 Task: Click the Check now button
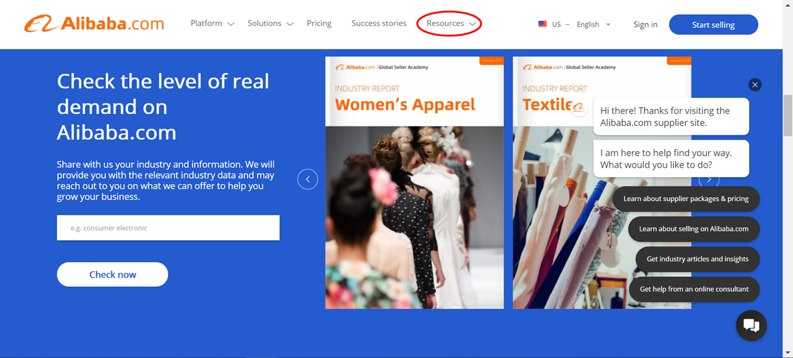112,274
